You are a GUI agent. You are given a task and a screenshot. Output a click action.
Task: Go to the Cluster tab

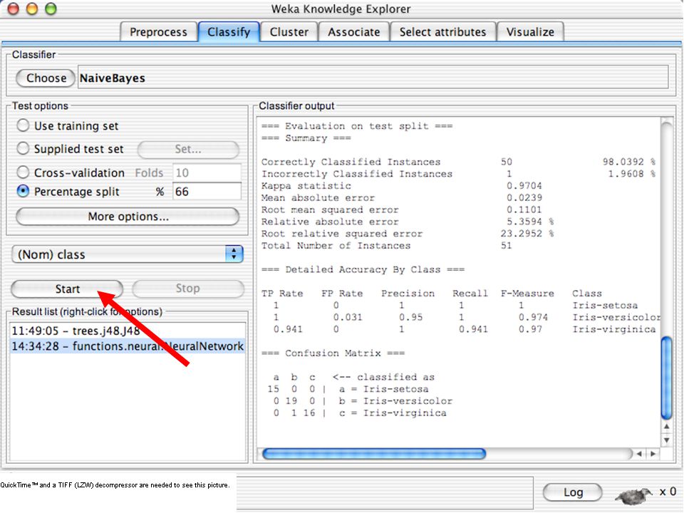coord(289,32)
